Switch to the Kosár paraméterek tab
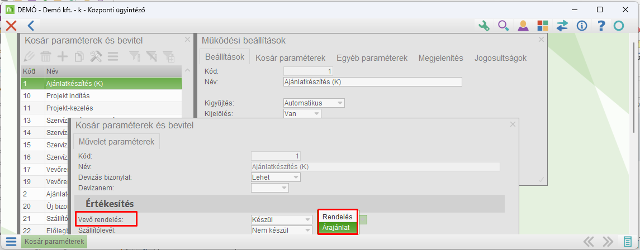The width and height of the screenshot is (640, 250). tap(290, 58)
